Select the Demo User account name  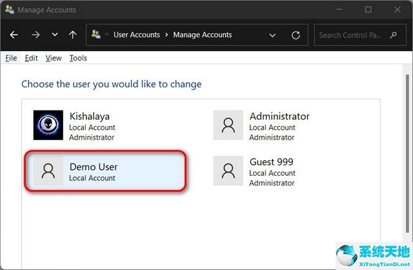93,167
